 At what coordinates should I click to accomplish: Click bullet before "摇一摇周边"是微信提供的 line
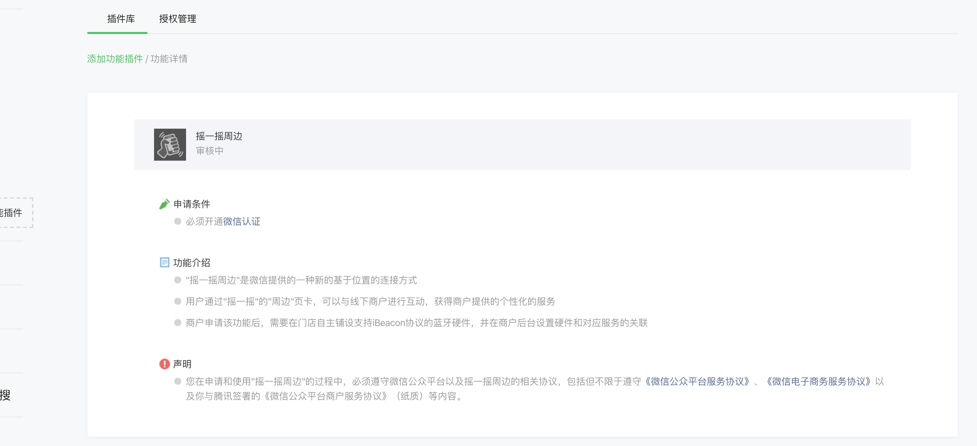click(x=177, y=280)
